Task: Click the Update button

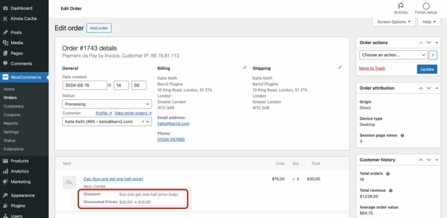Action: click(x=427, y=69)
